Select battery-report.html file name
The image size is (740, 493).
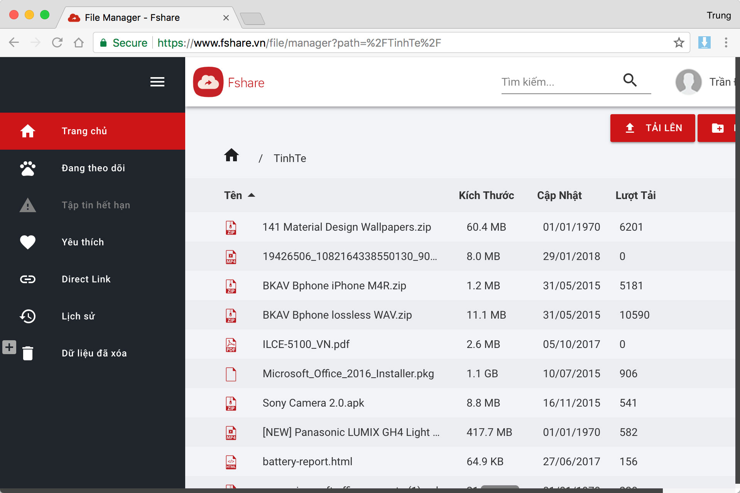click(307, 462)
